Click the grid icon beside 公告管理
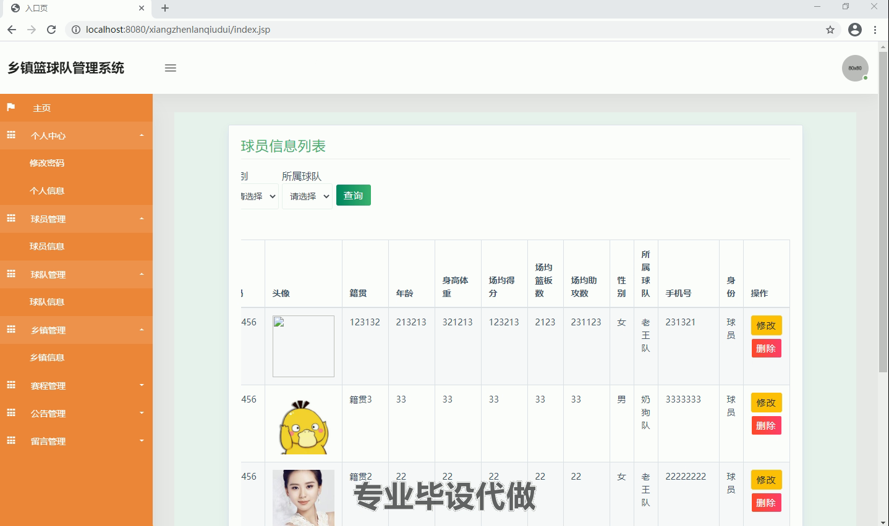 pos(11,413)
